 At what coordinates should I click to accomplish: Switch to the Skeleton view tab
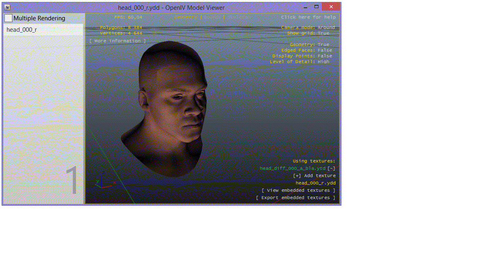coord(238,17)
